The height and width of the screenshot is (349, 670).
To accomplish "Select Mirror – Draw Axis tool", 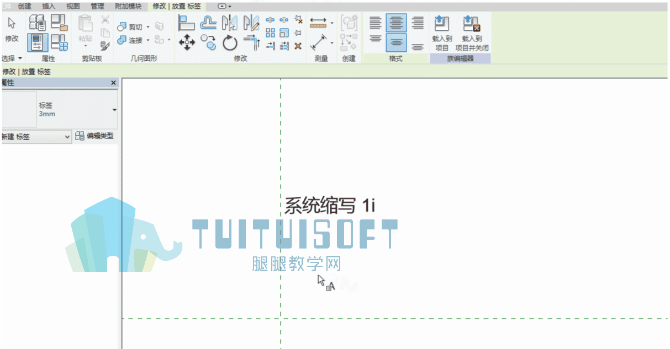I will pos(251,23).
